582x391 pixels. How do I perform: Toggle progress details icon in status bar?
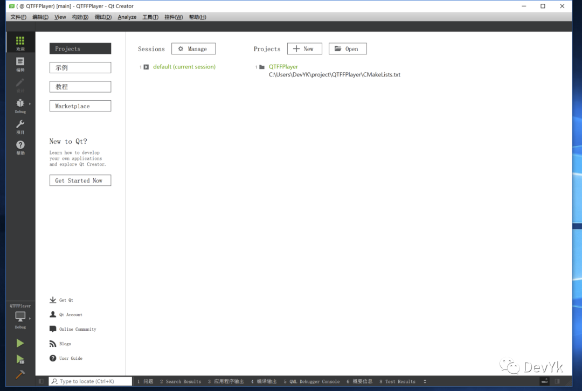tap(544, 381)
